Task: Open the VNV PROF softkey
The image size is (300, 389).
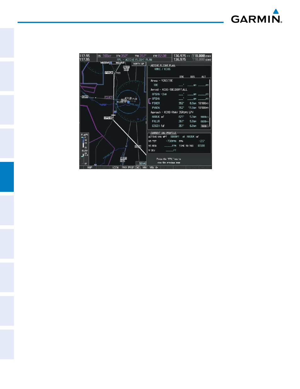Action: 128,168
